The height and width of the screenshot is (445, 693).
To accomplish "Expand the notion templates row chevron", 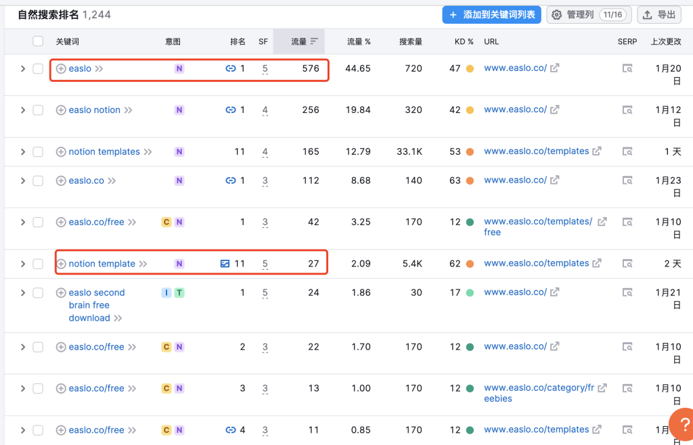I will pos(23,151).
